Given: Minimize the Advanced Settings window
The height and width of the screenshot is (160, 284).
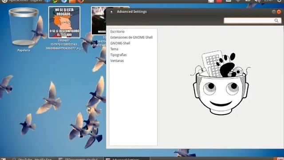Looking at the screenshot, I should point(274,12).
